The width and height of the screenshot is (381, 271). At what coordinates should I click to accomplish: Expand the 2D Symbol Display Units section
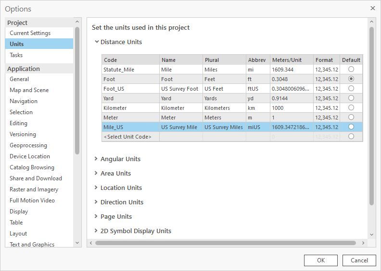pyautogui.click(x=96, y=231)
